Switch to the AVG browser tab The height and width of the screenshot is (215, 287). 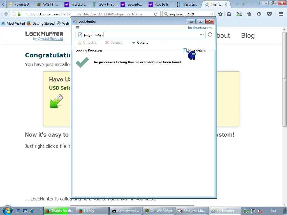[x=47, y=4]
